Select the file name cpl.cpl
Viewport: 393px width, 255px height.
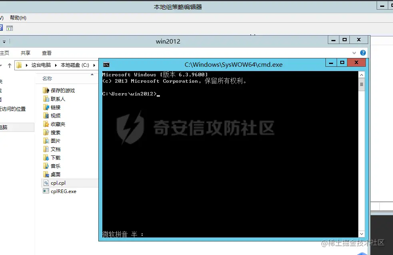(58, 183)
